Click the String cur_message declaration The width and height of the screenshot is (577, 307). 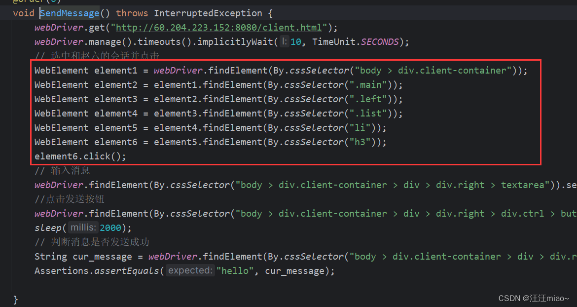tap(83, 257)
